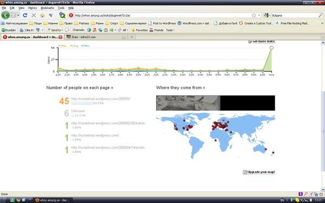This screenshot has height=203, width=325.
Task: Open the roslantrad.wordpress.com/2009/04/14 page link
Action: 108,147
